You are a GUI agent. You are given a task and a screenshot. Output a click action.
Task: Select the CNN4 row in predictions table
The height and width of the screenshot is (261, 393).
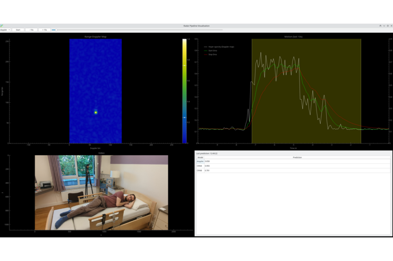tap(293, 166)
